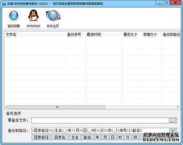Insert the 目录路径 tag button
Viewport: 183px width, 145px height.
tap(41, 137)
